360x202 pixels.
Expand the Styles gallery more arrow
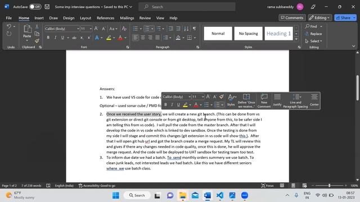pyautogui.click(x=296, y=39)
